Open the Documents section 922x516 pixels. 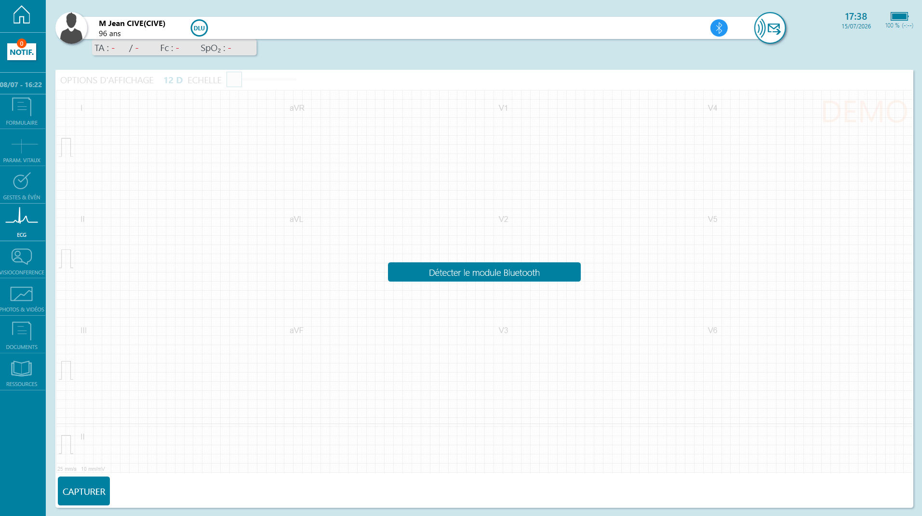pyautogui.click(x=22, y=335)
